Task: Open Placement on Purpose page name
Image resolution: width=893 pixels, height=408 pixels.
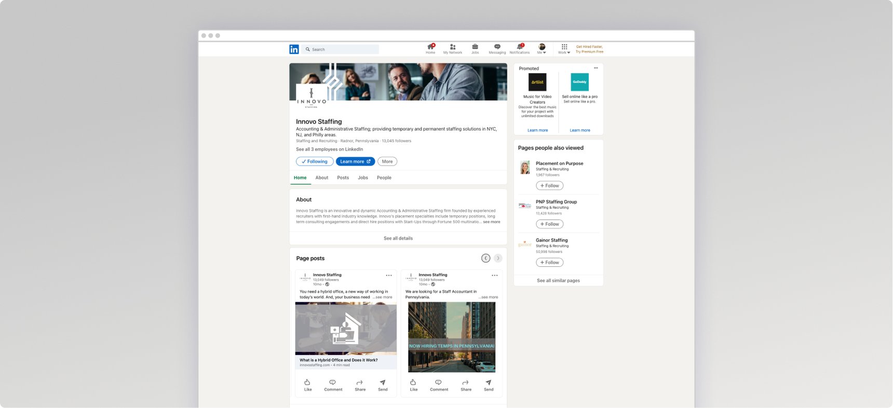Action: coord(560,164)
